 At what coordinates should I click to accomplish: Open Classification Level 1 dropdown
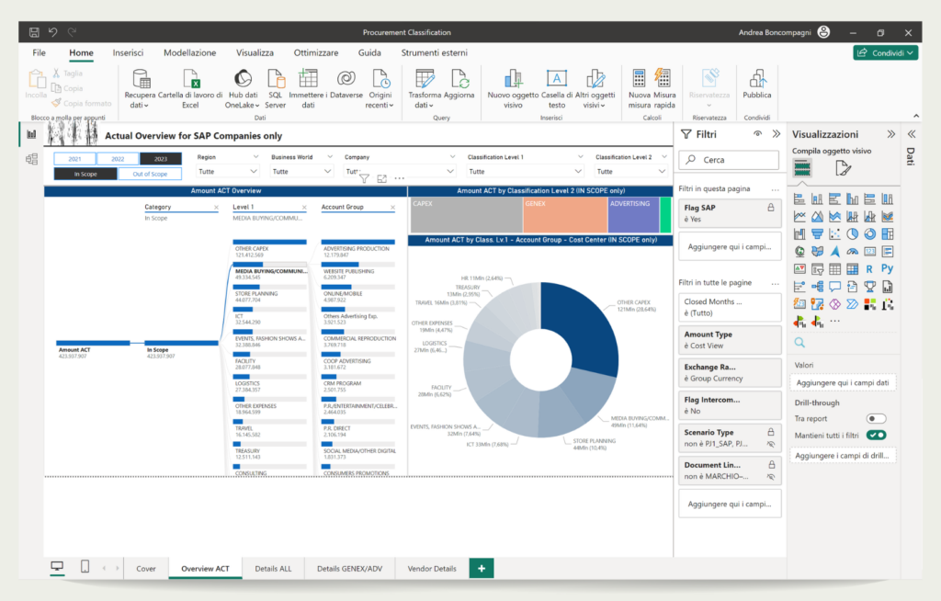point(525,172)
